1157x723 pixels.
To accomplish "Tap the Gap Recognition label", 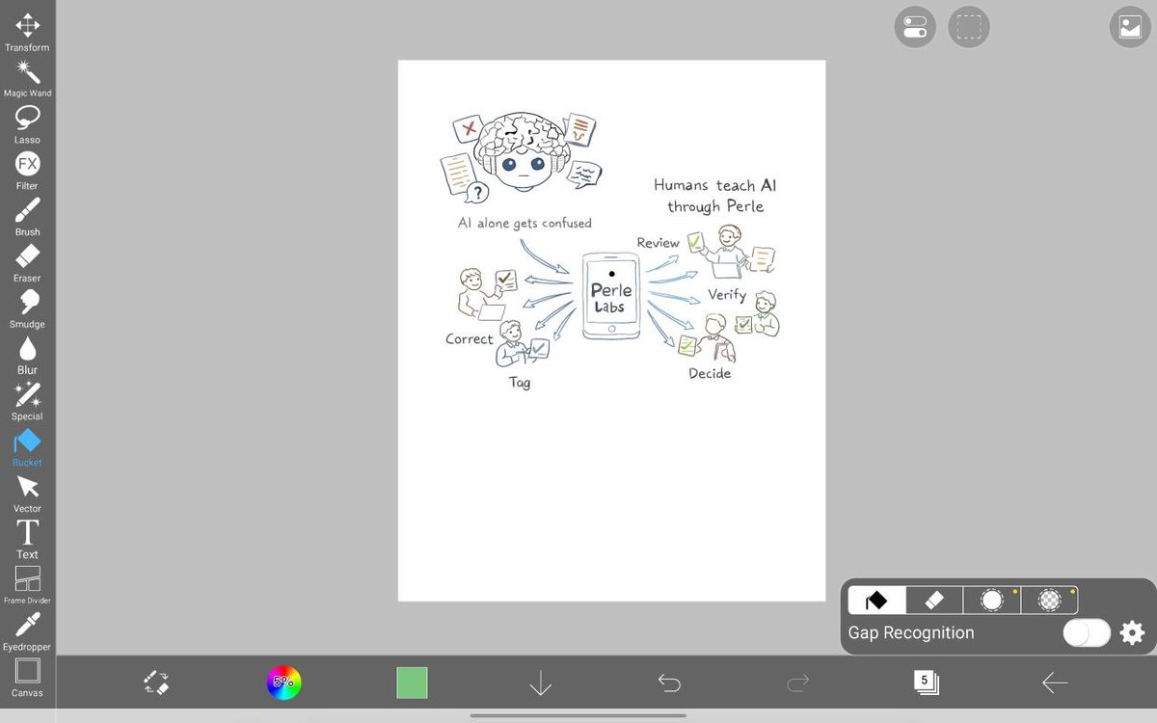I will [x=911, y=633].
